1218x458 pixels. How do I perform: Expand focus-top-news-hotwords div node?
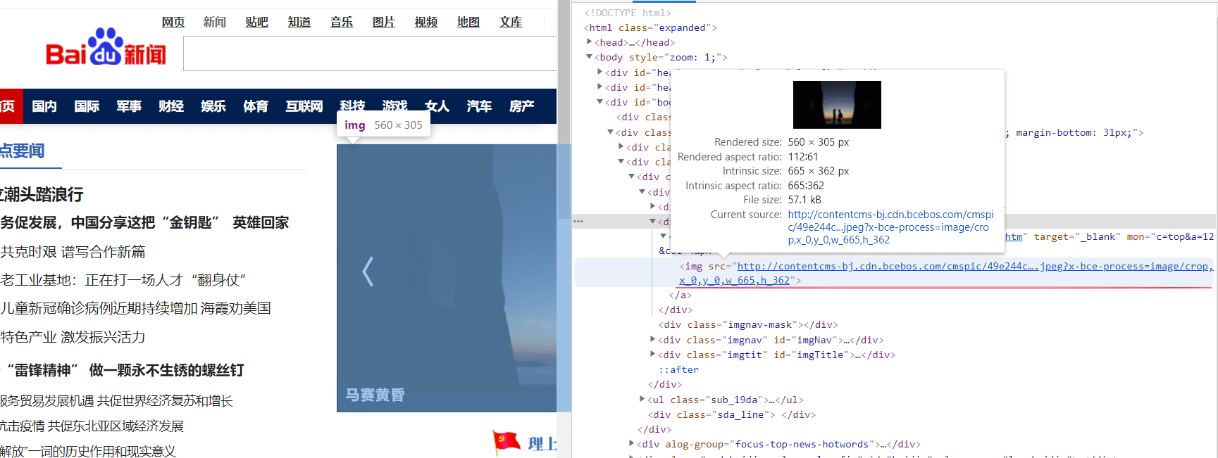(x=631, y=444)
